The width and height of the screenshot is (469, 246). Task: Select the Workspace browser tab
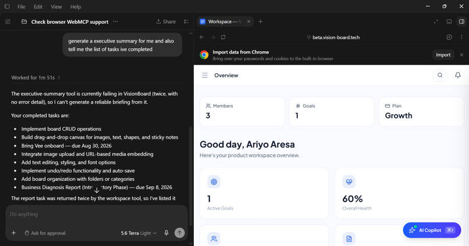click(x=225, y=22)
